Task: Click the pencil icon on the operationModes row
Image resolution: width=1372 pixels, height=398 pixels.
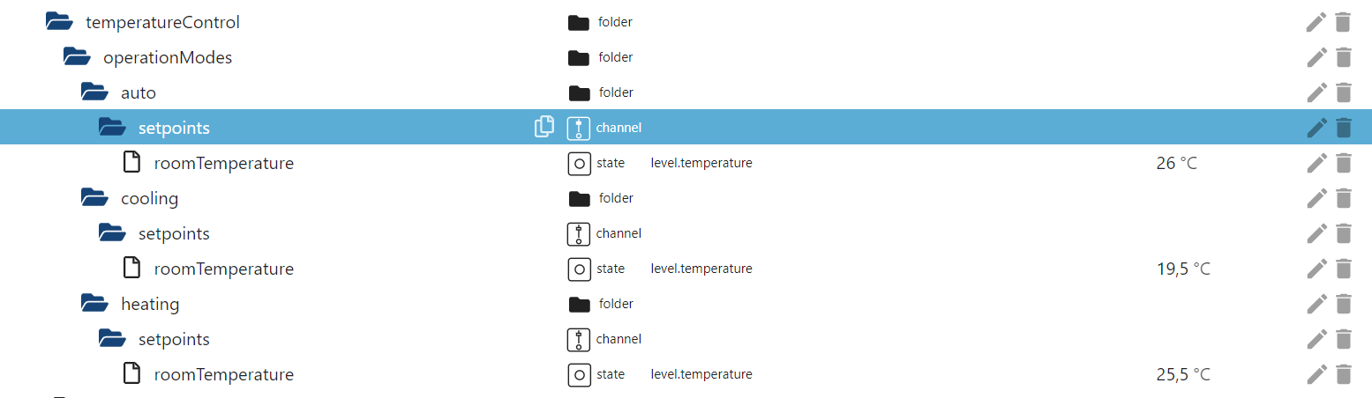Action: point(1316,57)
